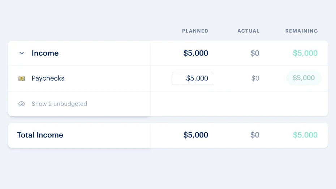Select the green Paychecks remaining pill
The width and height of the screenshot is (336, 189).
(303, 78)
